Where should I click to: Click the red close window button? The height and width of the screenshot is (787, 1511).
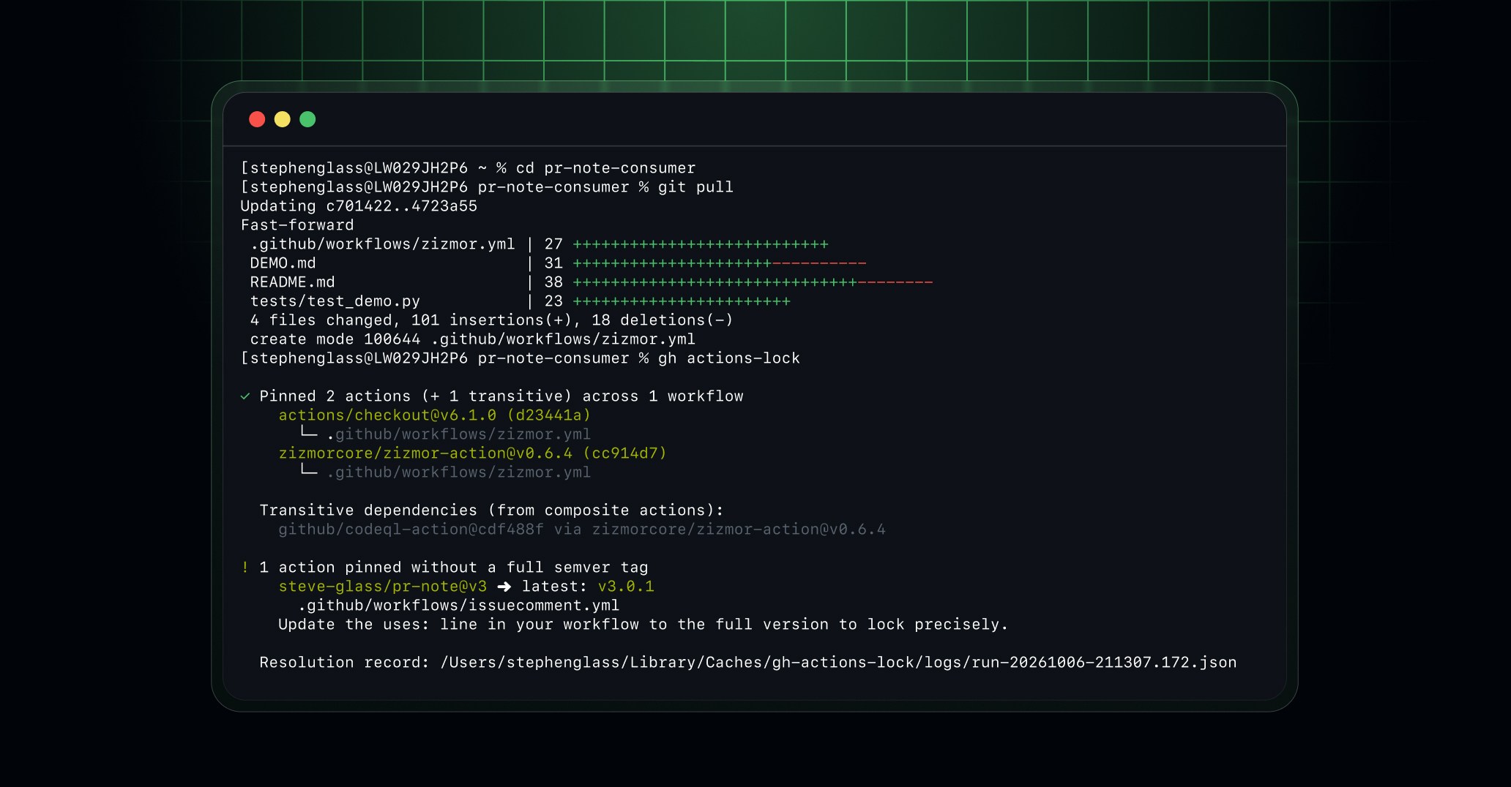[257, 119]
